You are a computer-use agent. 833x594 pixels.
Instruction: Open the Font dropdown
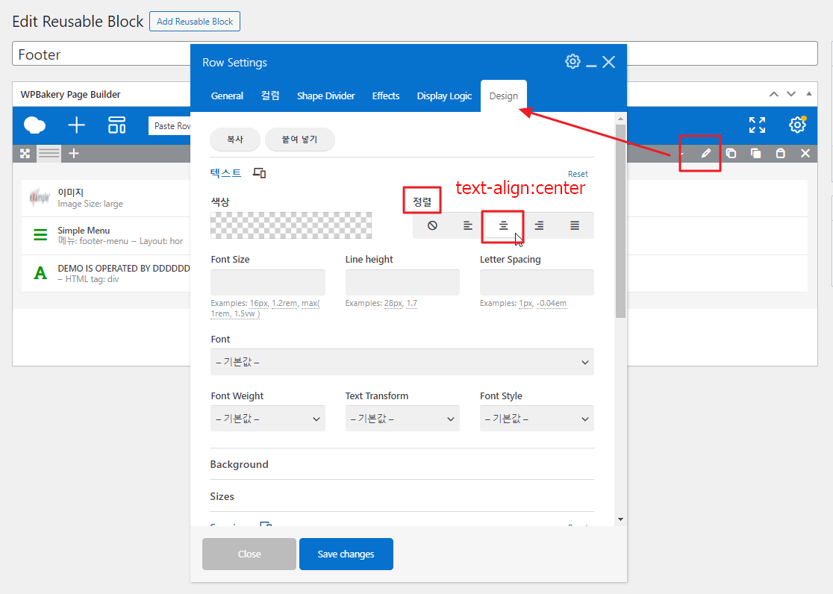pyautogui.click(x=402, y=362)
